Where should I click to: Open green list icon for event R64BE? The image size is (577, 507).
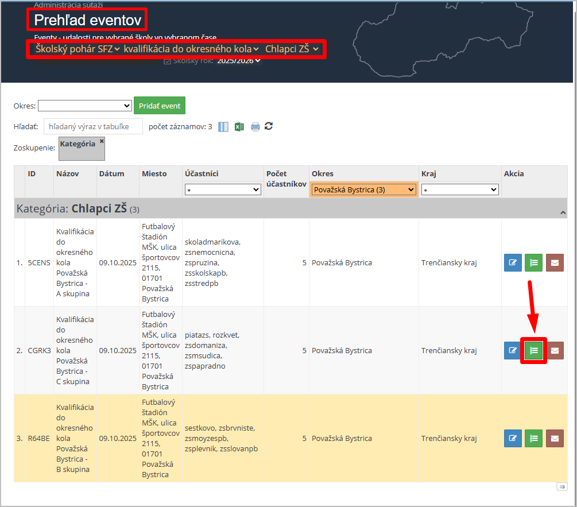[533, 438]
